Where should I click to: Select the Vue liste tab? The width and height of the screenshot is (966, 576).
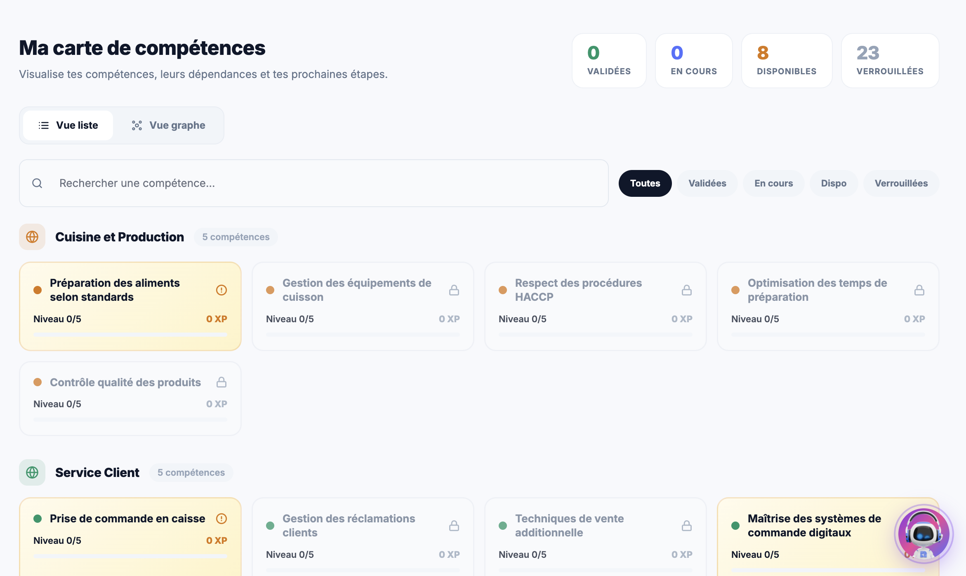(x=68, y=125)
